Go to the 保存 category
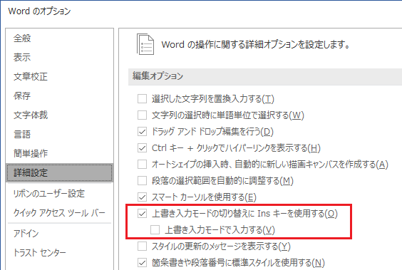The image size is (402, 270). coord(59,95)
